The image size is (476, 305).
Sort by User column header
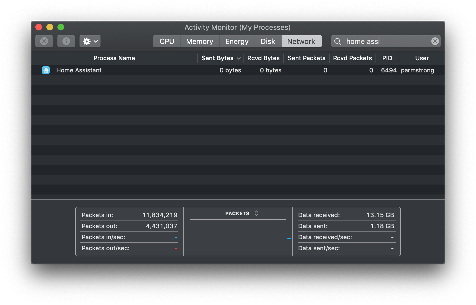pos(422,58)
